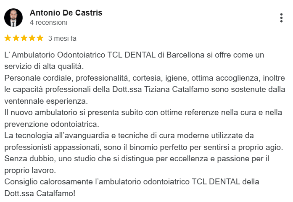Click the third yellow rating star
293x202 pixels.
click(24, 38)
